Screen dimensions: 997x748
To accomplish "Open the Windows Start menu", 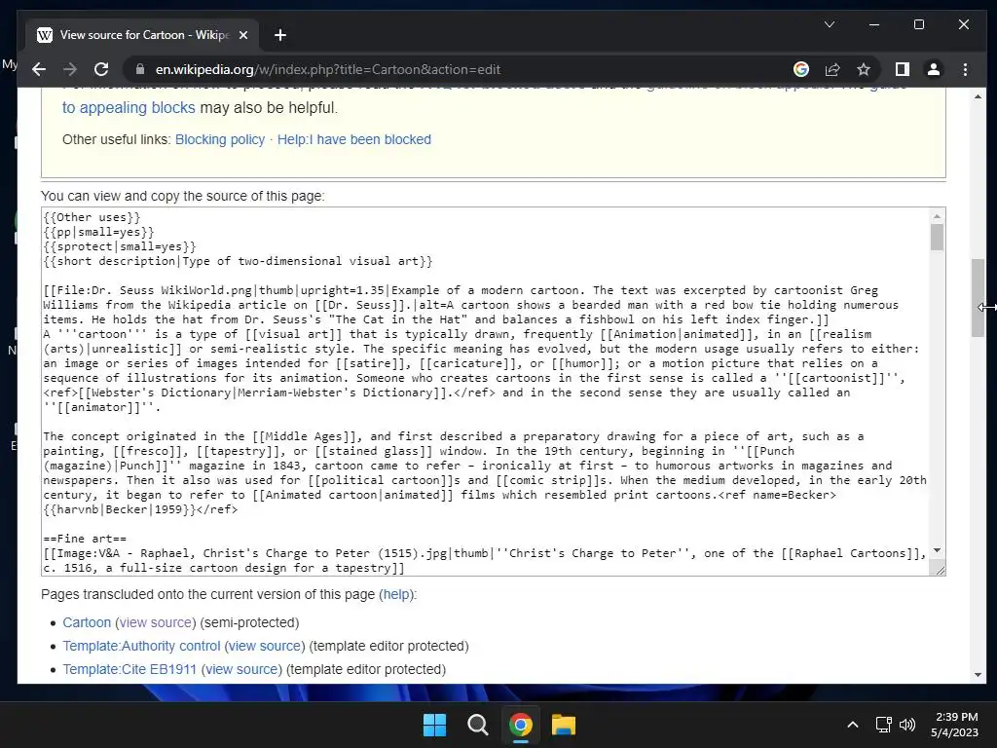I will pos(435,725).
